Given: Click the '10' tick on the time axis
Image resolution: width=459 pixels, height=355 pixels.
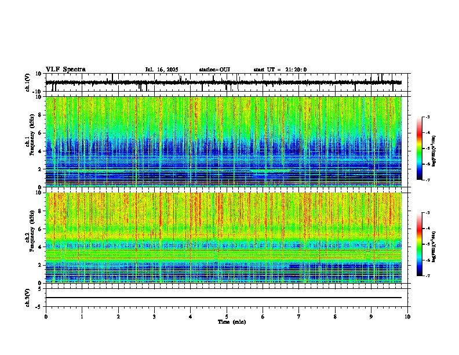Looking at the screenshot, I should pyautogui.click(x=407, y=317).
